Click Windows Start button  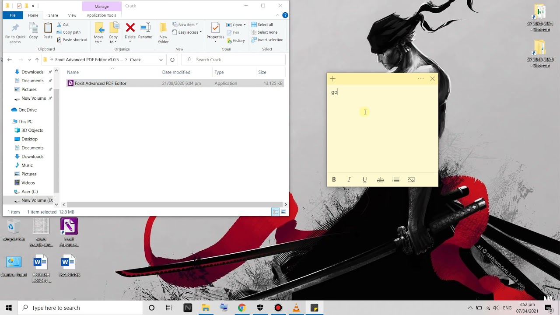point(9,308)
